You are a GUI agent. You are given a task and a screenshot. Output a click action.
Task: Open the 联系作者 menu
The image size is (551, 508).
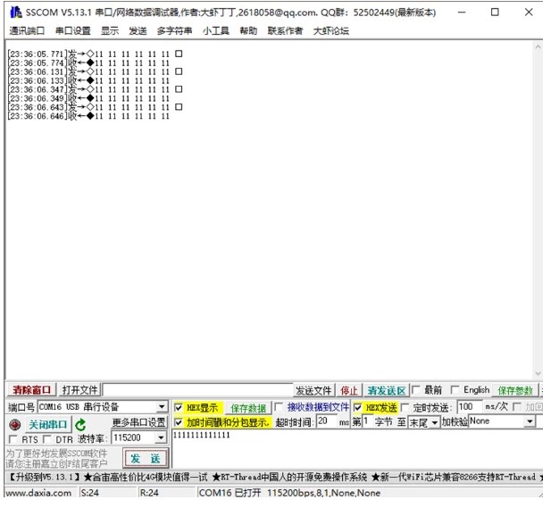285,30
